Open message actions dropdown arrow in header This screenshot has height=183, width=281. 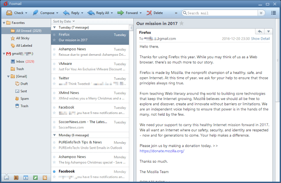point(268,31)
